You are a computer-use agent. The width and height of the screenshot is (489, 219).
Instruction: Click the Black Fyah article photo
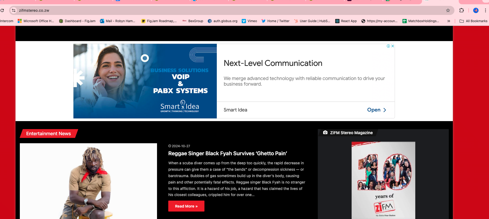88,181
